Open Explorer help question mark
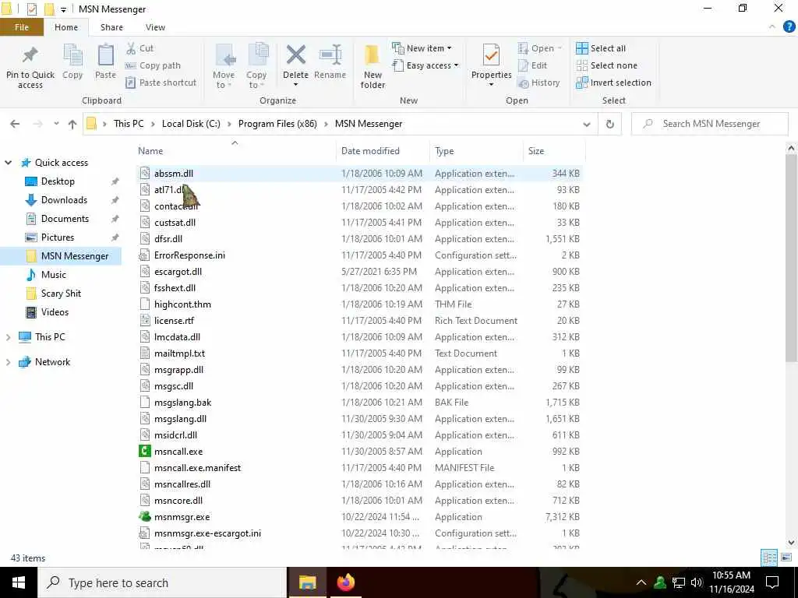The image size is (798, 598). [x=789, y=27]
